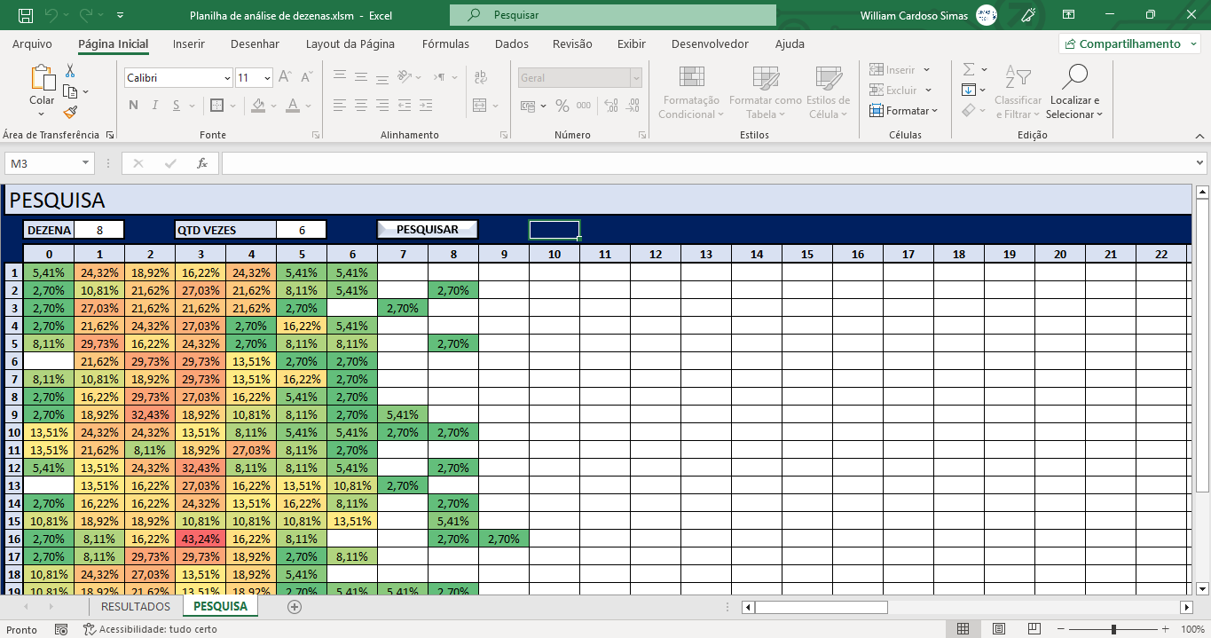Toggle center horizontal alignment
The width and height of the screenshot is (1211, 638).
click(x=360, y=106)
